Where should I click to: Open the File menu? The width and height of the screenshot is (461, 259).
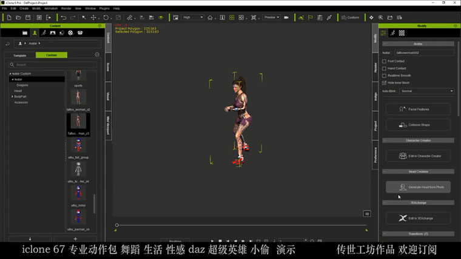[4, 8]
